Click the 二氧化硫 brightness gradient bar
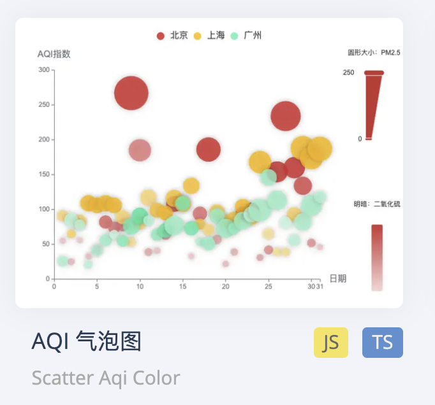This screenshot has width=435, height=405. tap(377, 257)
